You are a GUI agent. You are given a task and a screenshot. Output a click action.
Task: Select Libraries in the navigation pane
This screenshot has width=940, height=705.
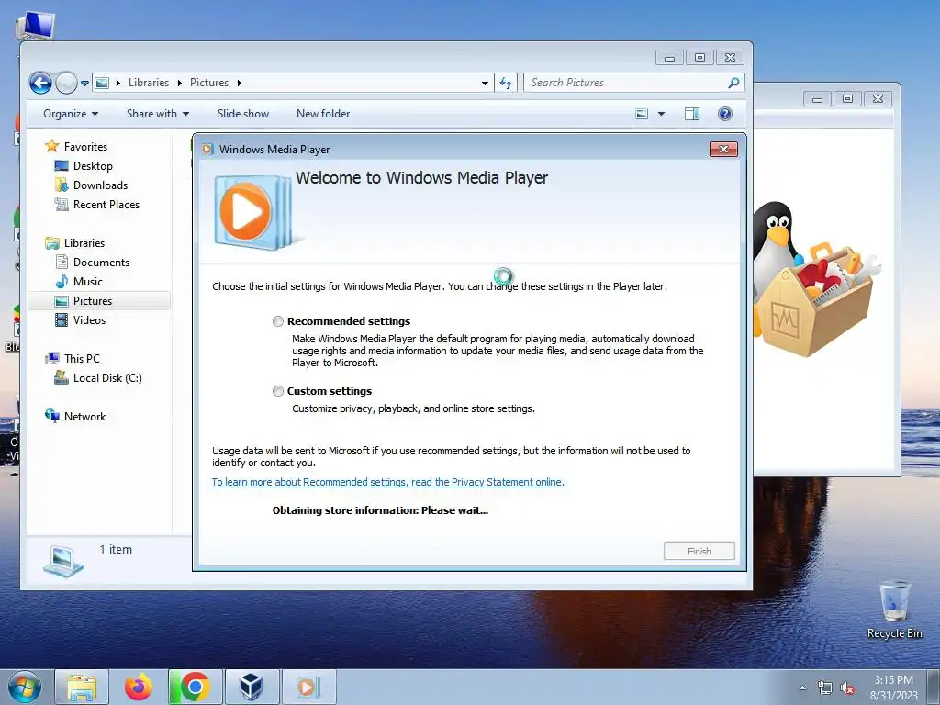click(84, 242)
